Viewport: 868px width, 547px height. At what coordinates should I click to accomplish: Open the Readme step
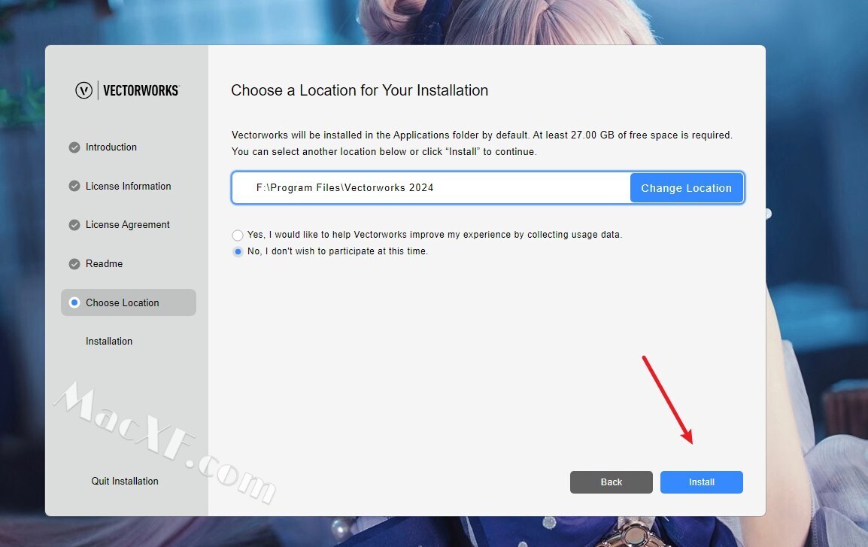coord(104,264)
